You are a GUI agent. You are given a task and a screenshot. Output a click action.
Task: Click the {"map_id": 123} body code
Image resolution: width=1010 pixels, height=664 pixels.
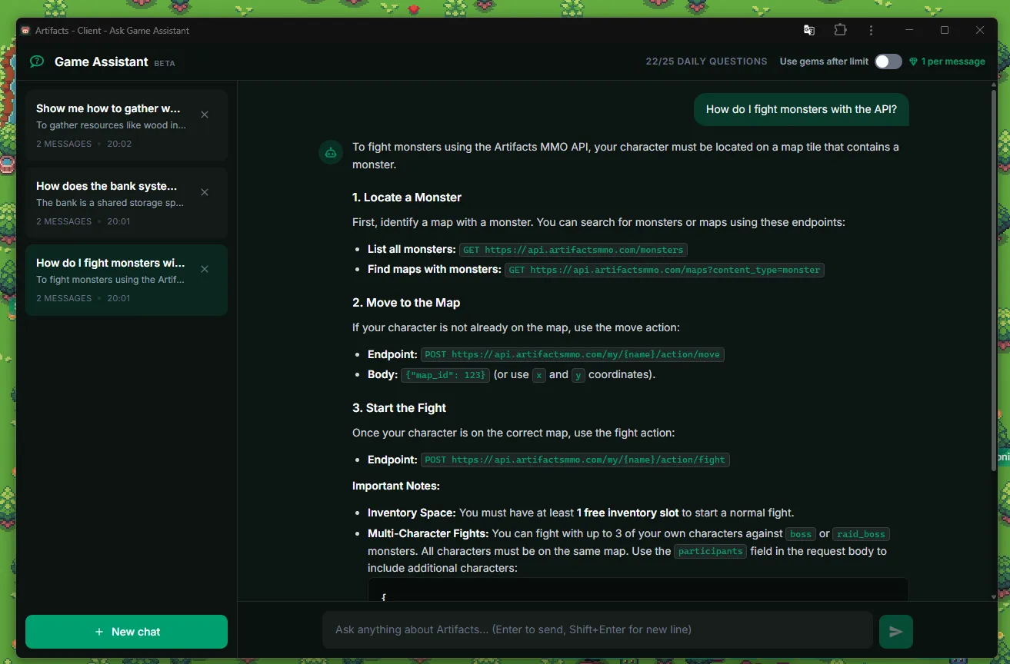[445, 375]
